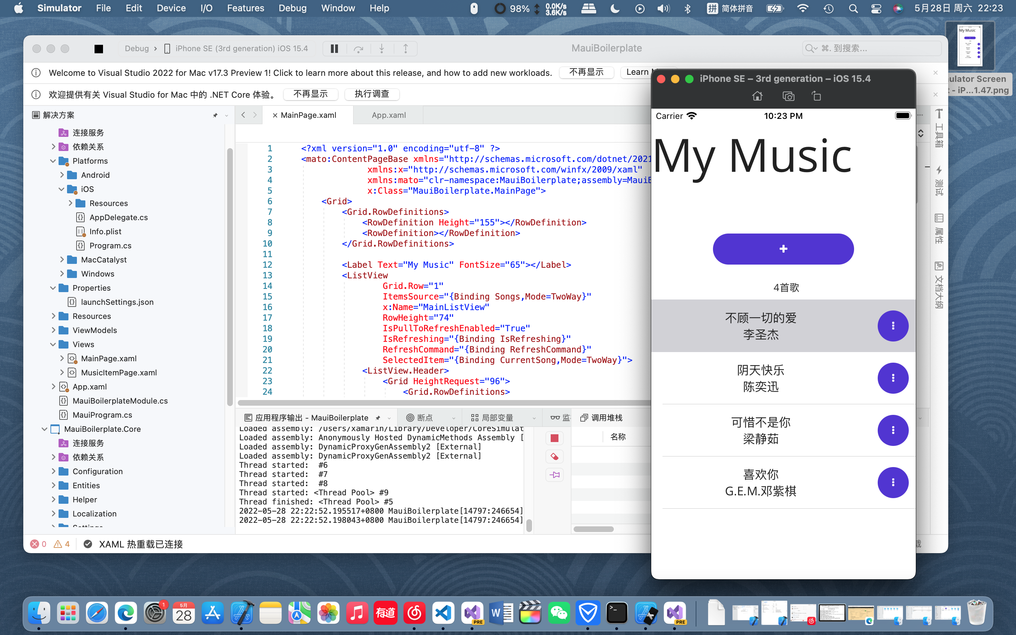Collapse the Platforms folder
1016x635 pixels.
point(53,161)
